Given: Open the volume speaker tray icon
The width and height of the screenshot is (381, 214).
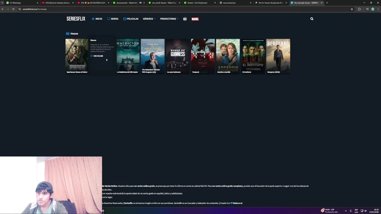Looking at the screenshot, I should [x=365, y=211].
